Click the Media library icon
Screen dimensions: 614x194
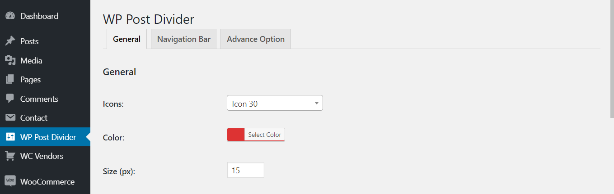pos(10,60)
